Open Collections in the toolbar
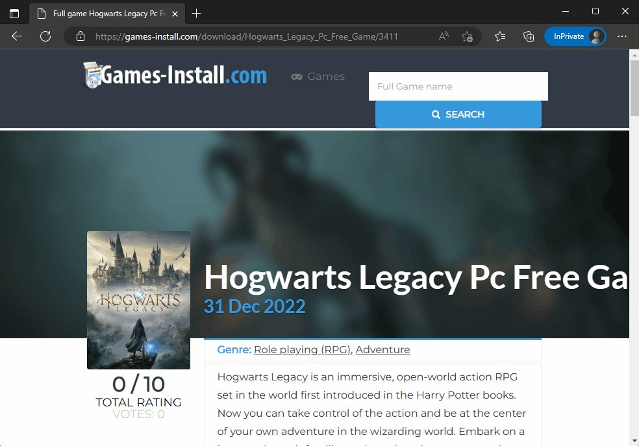This screenshot has height=446, width=639. pos(528,36)
